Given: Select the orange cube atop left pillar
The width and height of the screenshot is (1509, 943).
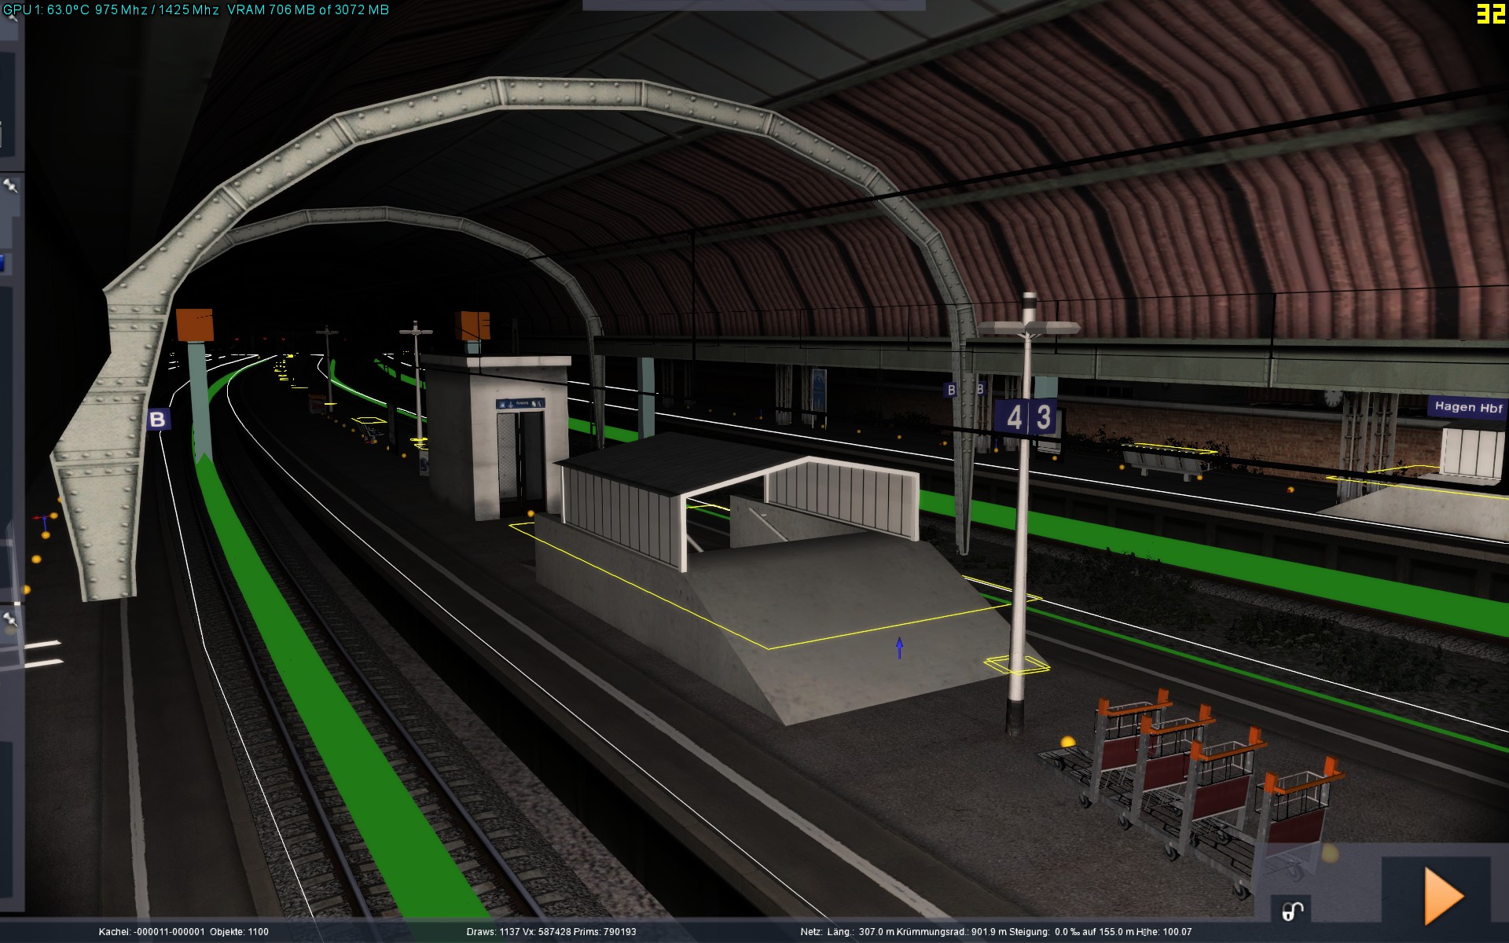Looking at the screenshot, I should click(x=194, y=325).
